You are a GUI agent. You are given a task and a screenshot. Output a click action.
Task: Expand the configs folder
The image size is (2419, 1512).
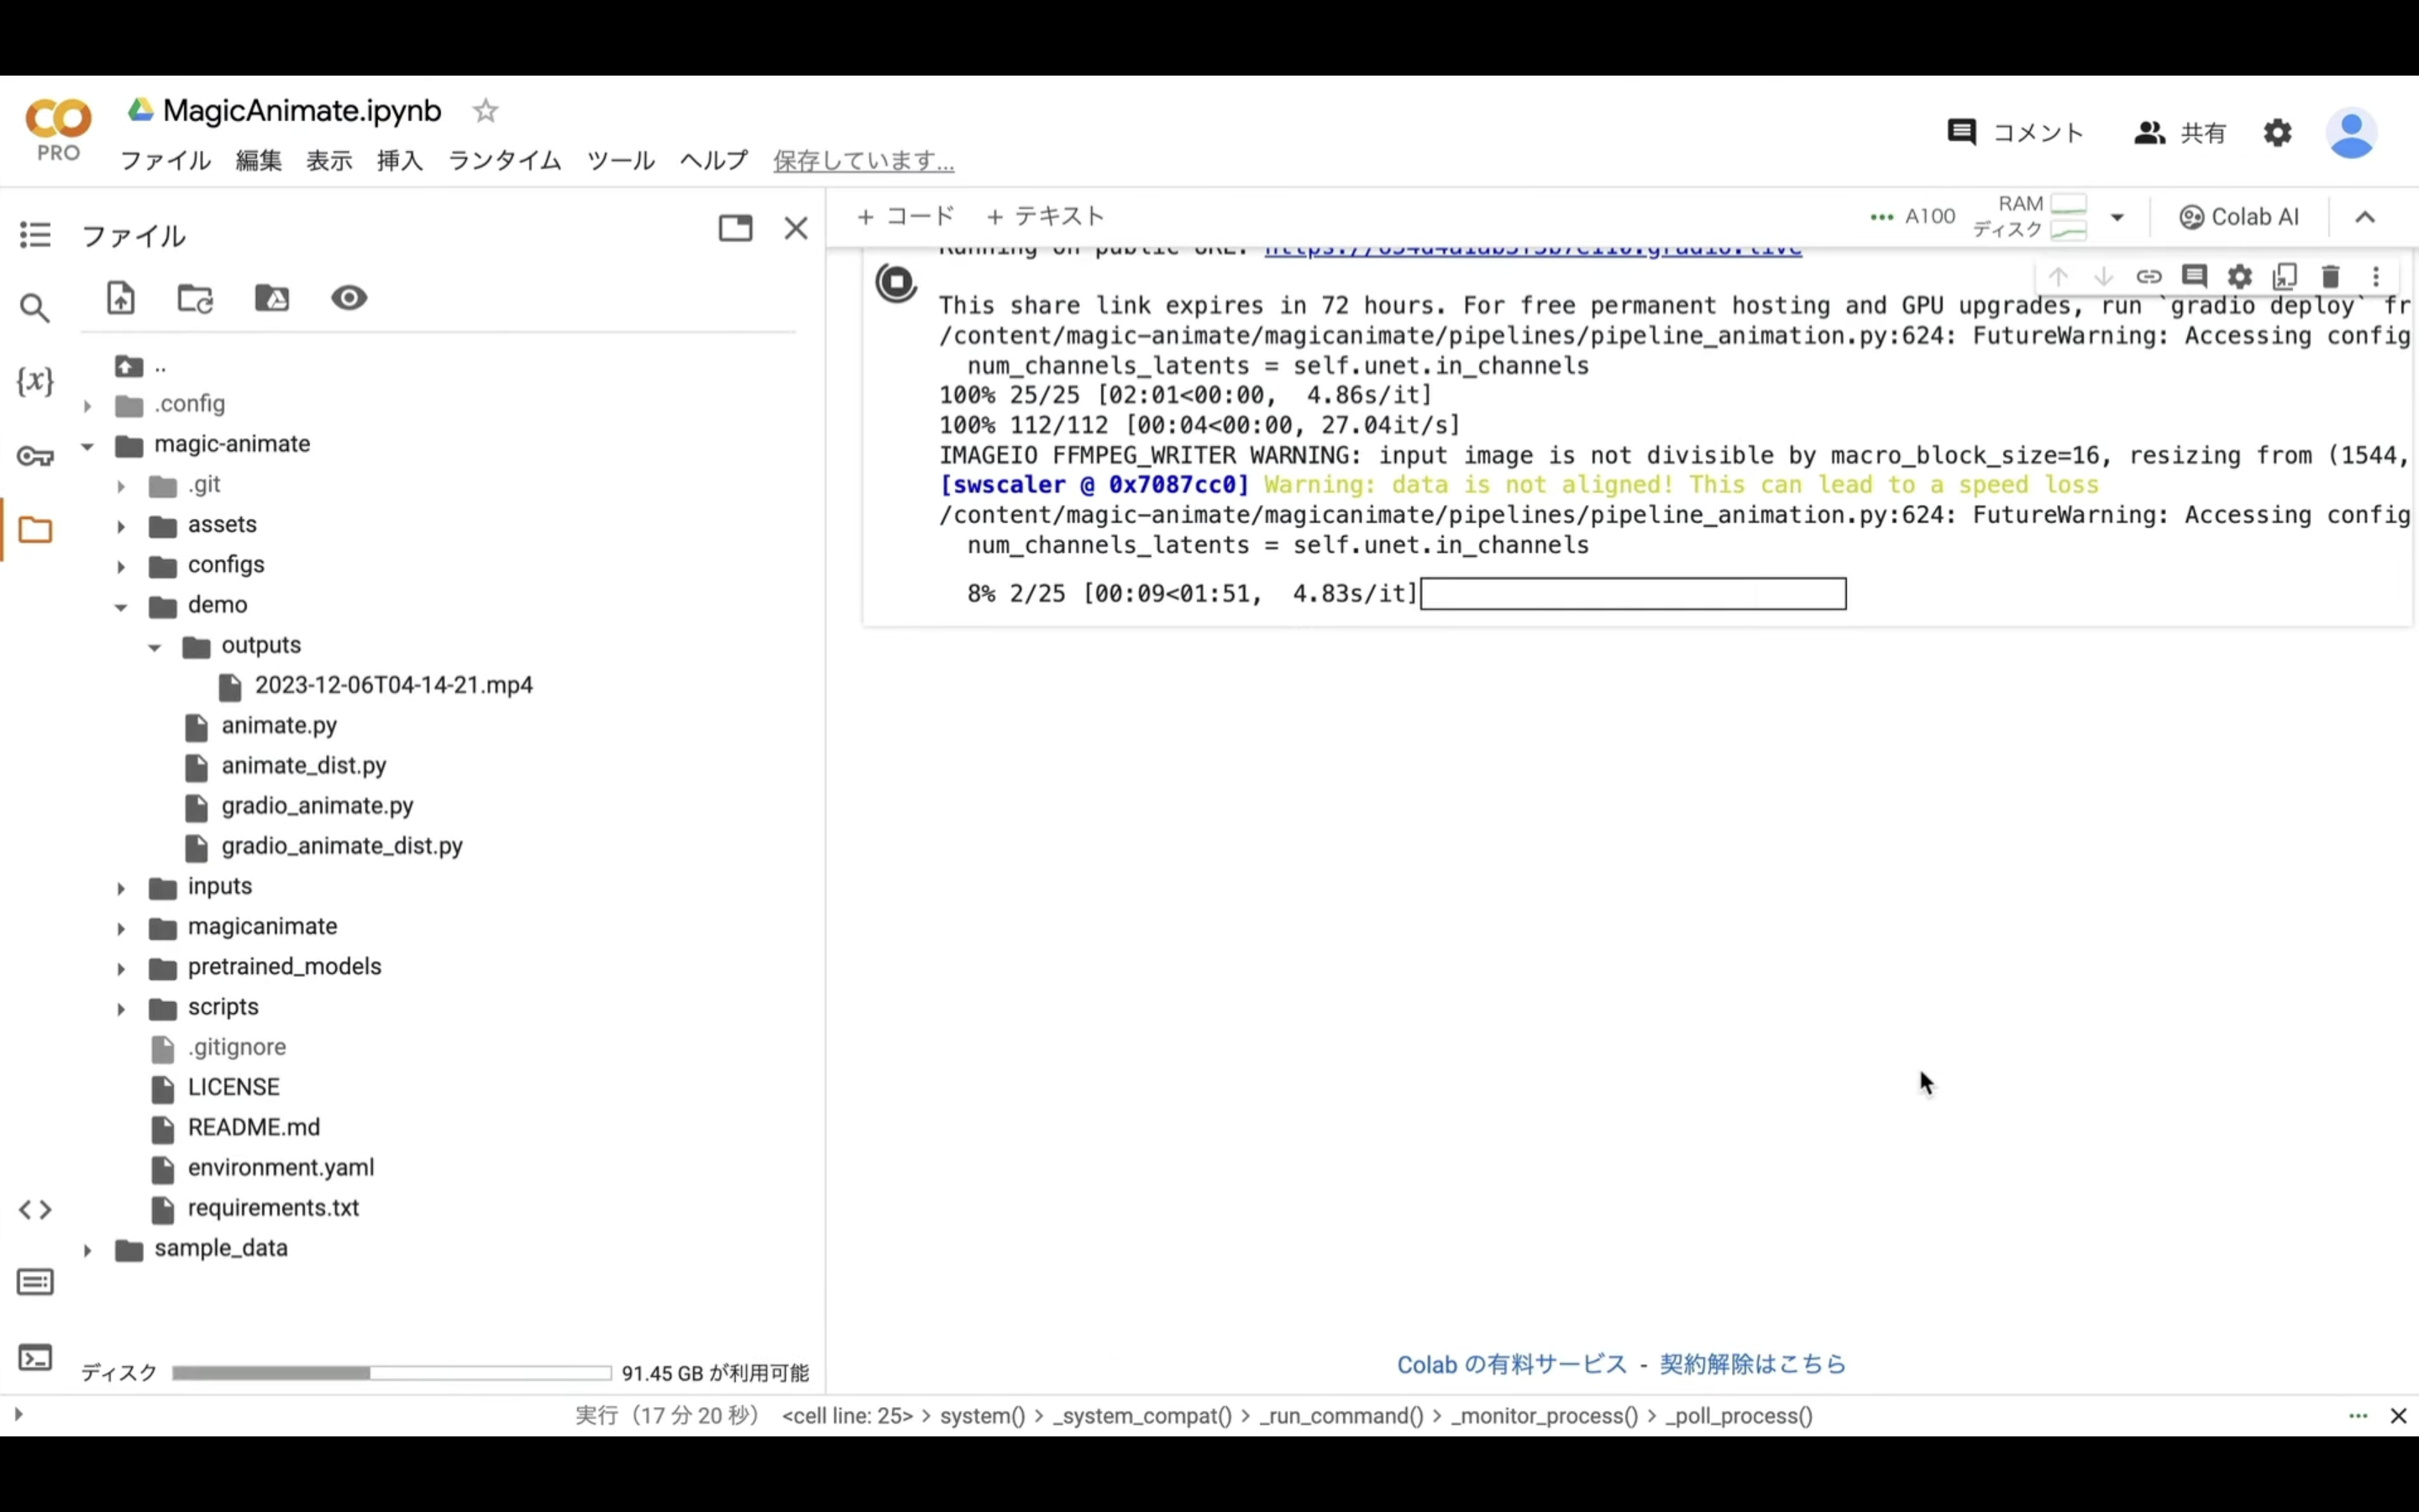tap(121, 567)
